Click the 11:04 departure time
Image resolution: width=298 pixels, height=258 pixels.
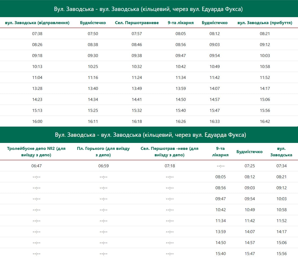coord(37,78)
